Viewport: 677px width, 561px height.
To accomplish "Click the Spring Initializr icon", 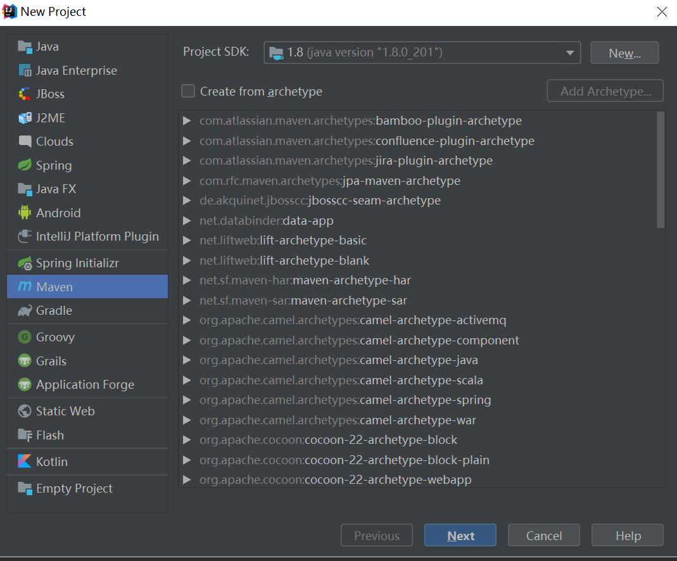I will [25, 263].
